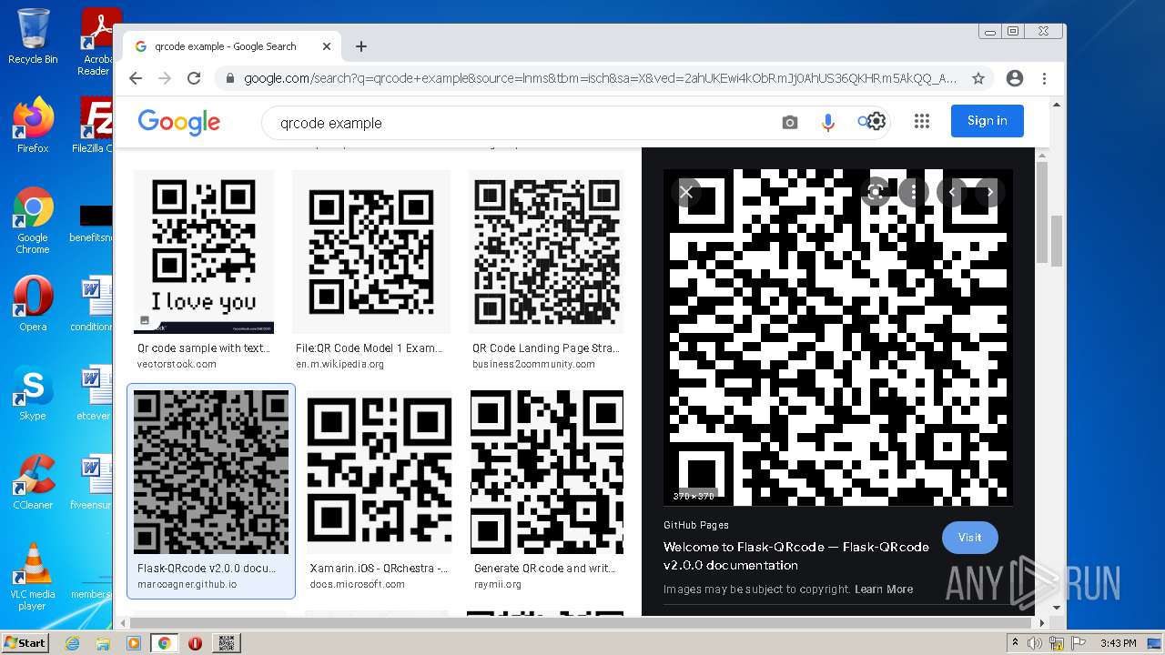Open the Generate QR code raymii.org thumbnail
1165x655 pixels.
point(547,472)
